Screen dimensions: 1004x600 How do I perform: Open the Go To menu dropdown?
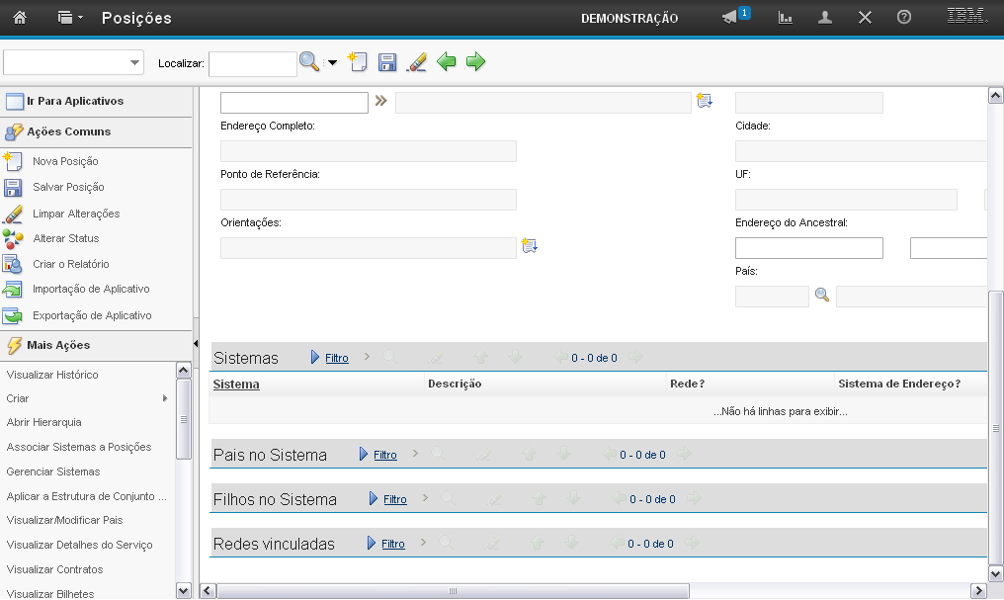(x=69, y=18)
